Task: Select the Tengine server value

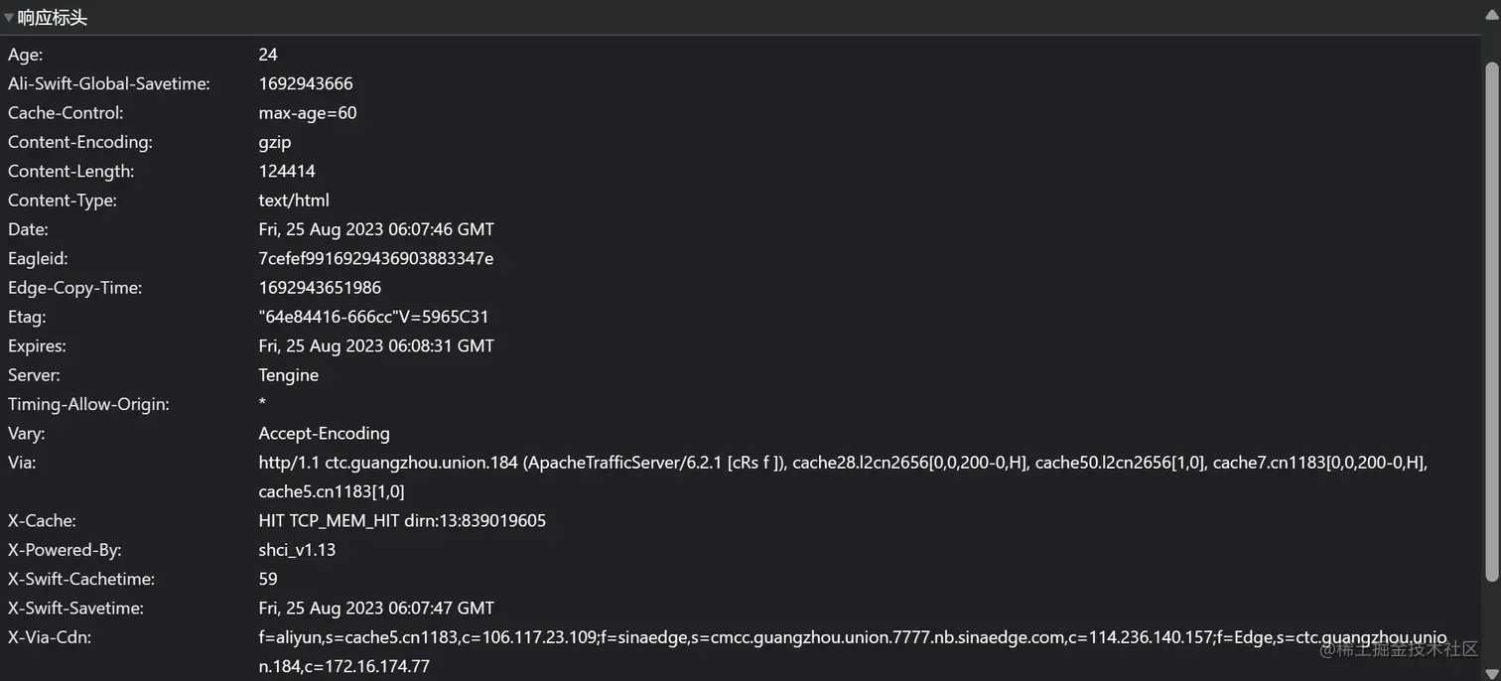Action: point(289,375)
